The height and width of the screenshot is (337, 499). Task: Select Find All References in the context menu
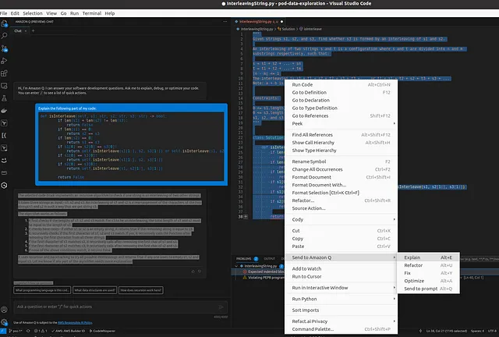pos(341,135)
